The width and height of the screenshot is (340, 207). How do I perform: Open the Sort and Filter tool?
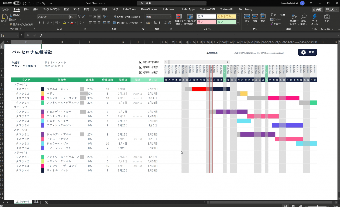(x=294, y=19)
